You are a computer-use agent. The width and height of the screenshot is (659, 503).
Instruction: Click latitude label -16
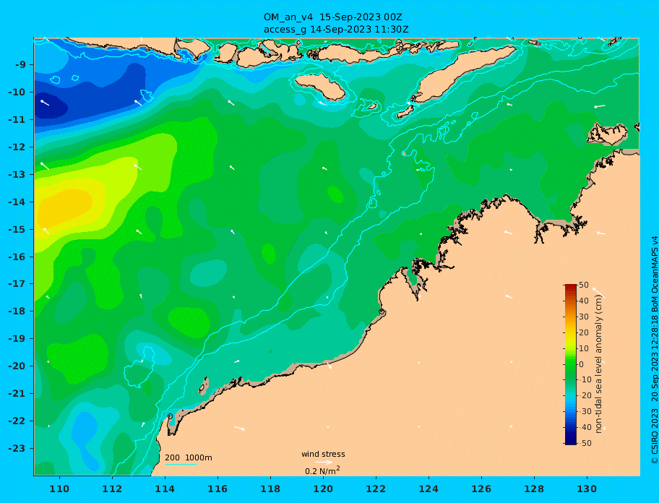point(17,257)
